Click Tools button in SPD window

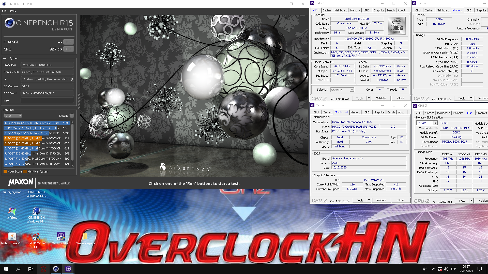click(x=462, y=201)
